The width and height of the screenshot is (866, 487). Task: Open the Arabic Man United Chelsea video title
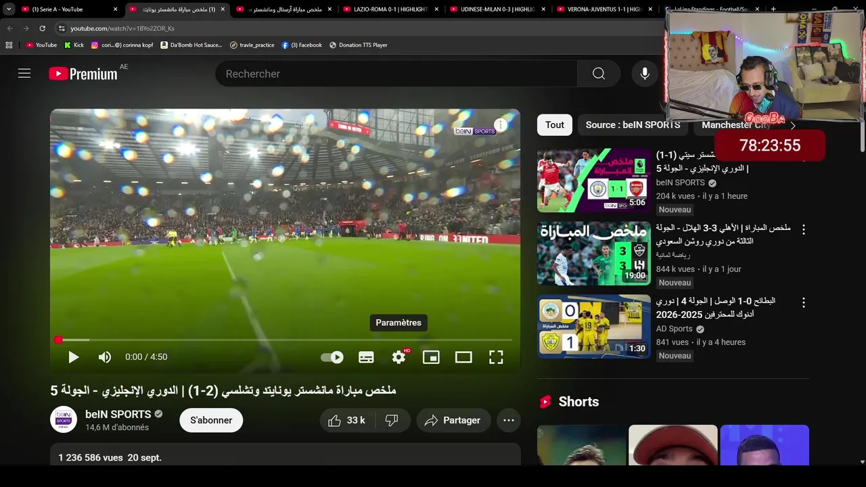click(x=223, y=390)
